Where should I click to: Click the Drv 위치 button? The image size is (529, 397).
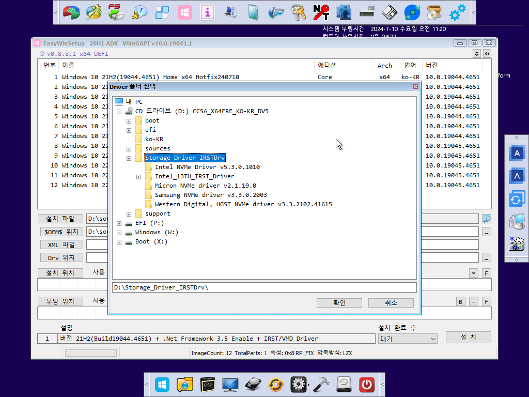[x=61, y=257]
